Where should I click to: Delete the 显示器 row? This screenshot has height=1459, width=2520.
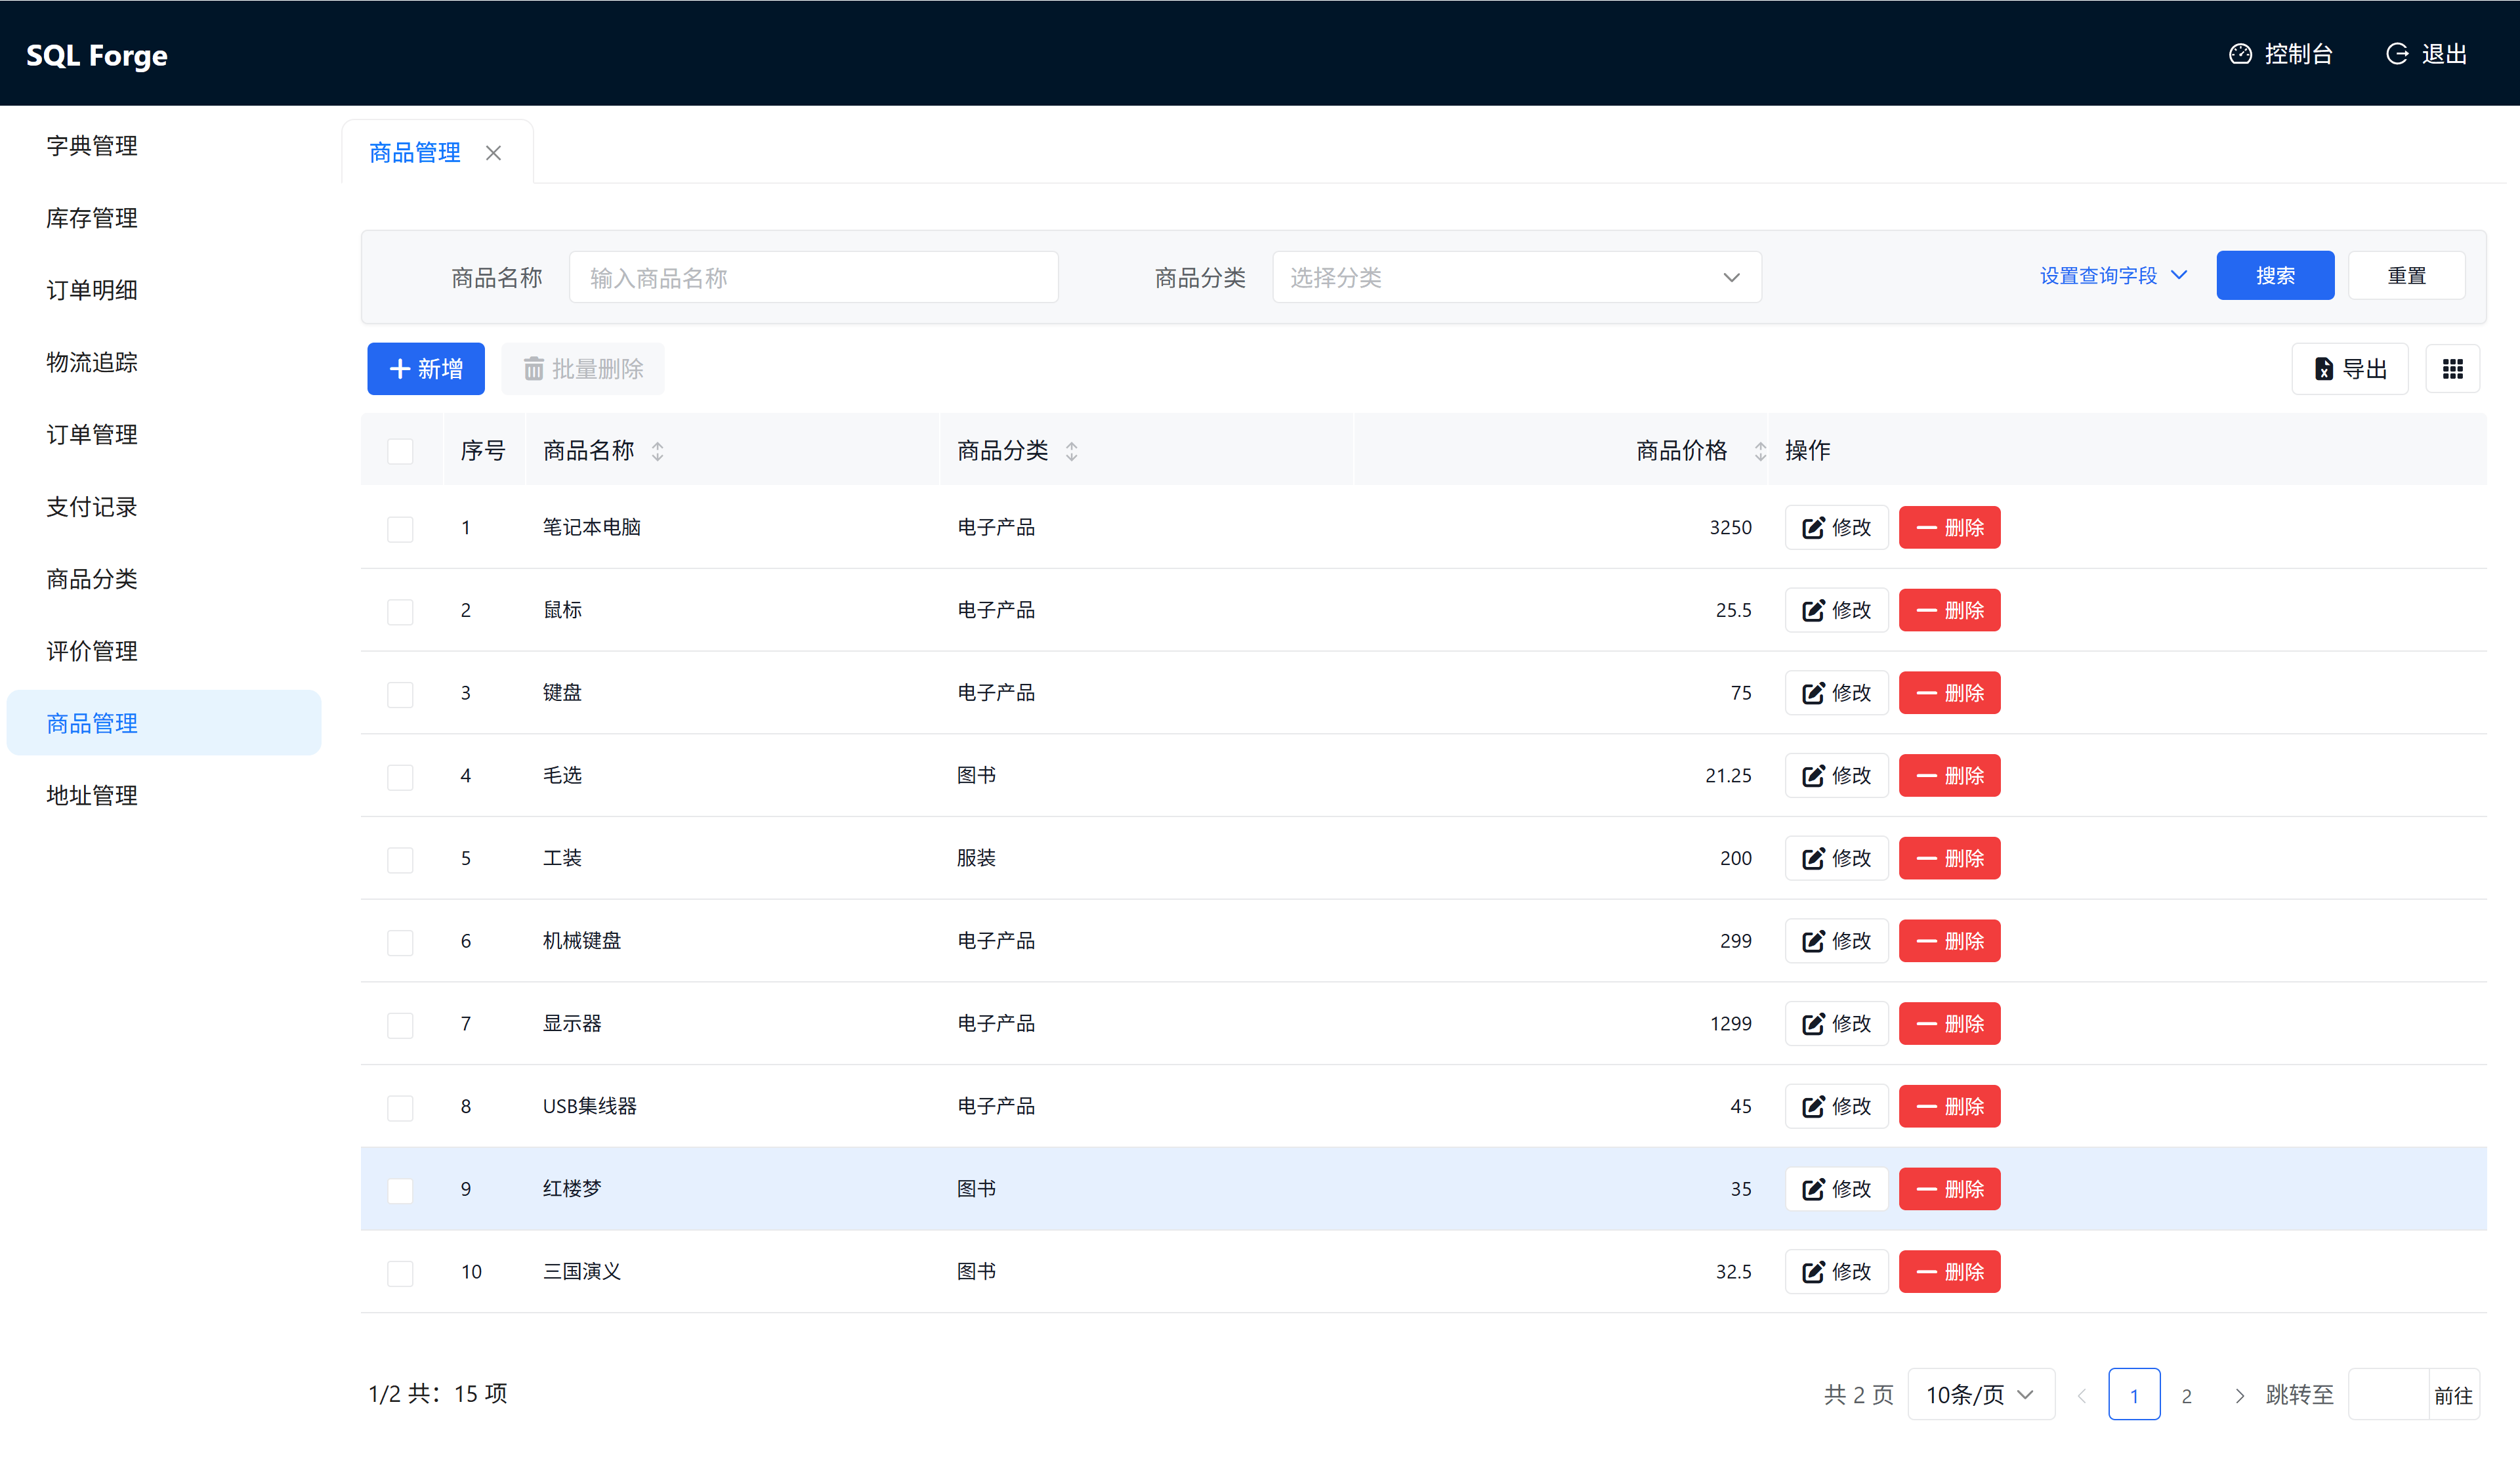click(1949, 1023)
